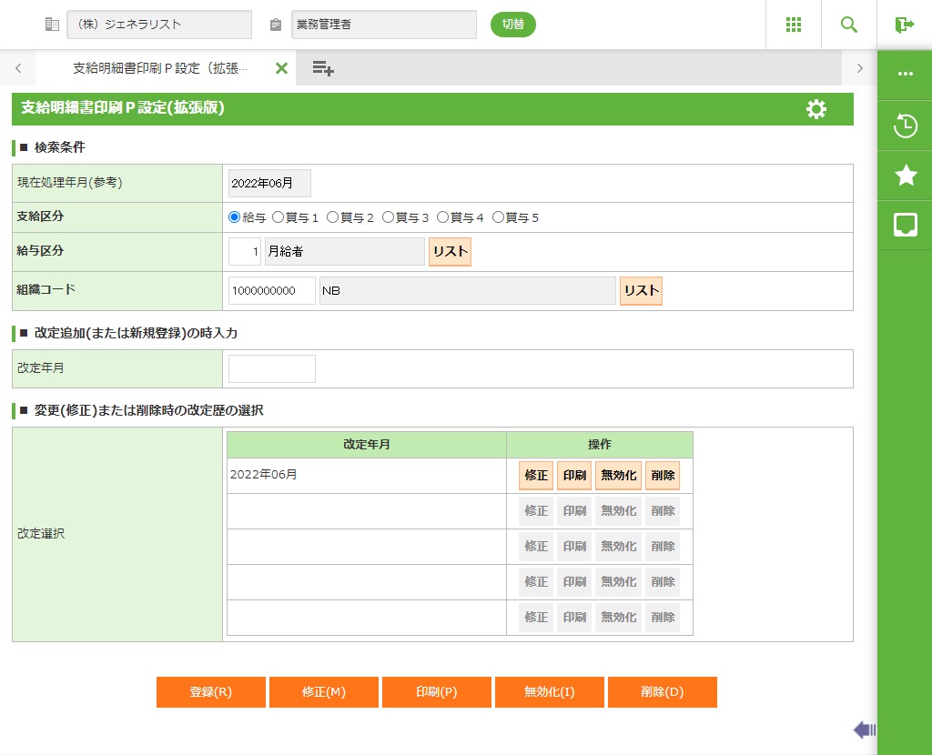Viewport: 932px width, 755px height.
Task: Open the inbox tray icon in sidebar
Action: click(906, 225)
